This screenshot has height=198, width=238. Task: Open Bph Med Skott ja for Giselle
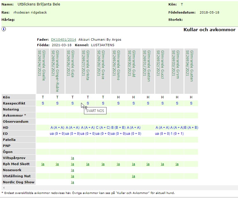(x=43, y=164)
